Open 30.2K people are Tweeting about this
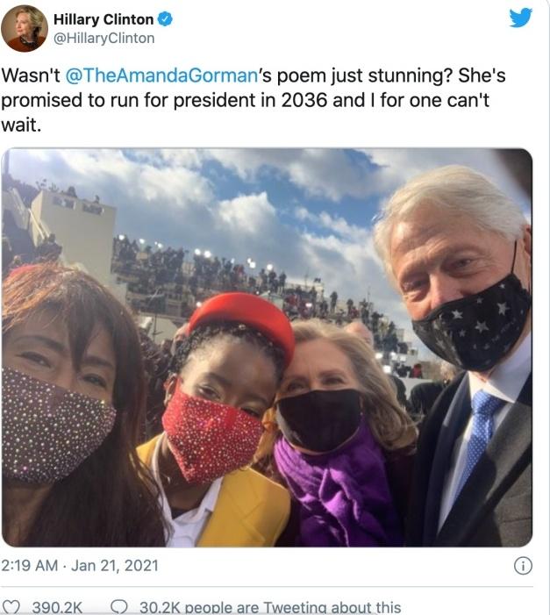Image resolution: width=550 pixels, height=615 pixels. coord(270,608)
